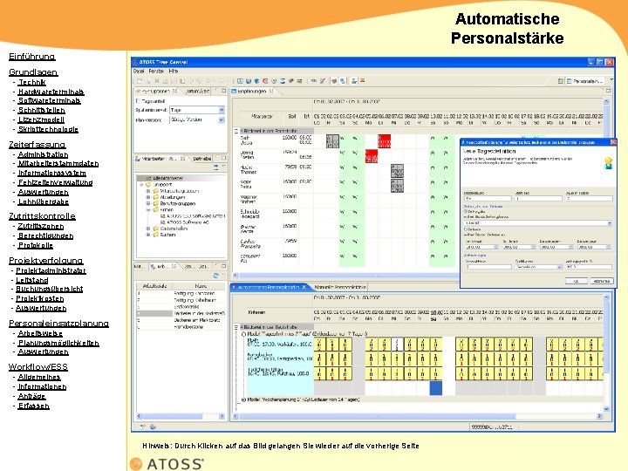The image size is (628, 471).
Task: Open the Fenster menu
Action: point(156,71)
